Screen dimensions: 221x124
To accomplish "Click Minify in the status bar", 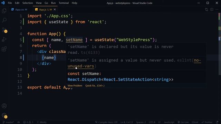I will pyautogui.click(x=41, y=122).
